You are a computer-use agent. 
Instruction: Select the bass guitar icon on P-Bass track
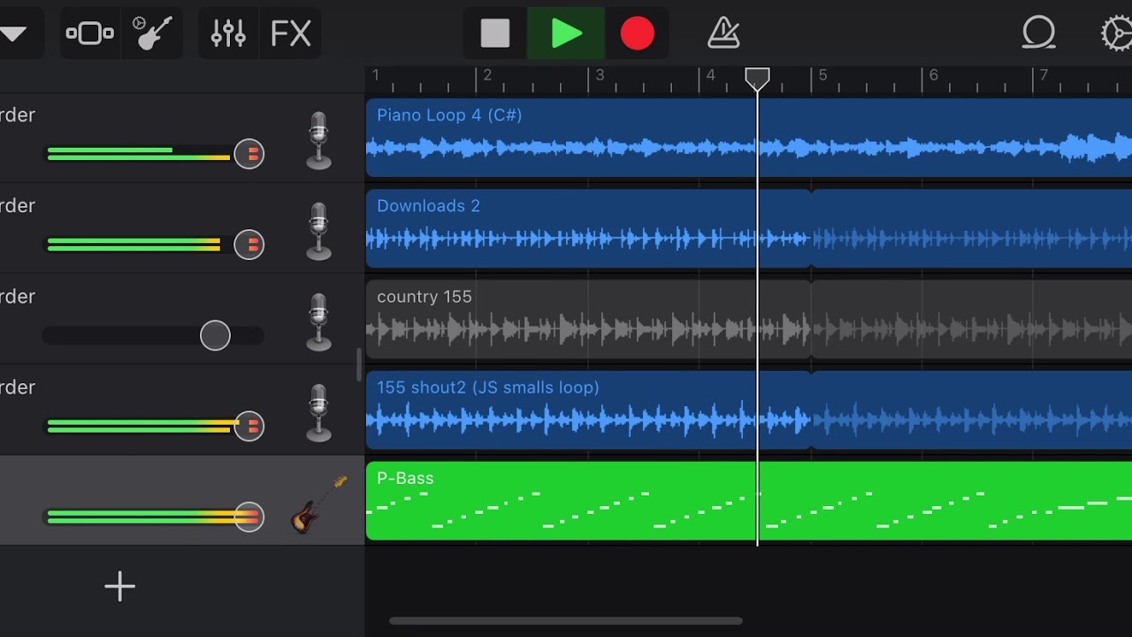(x=319, y=503)
